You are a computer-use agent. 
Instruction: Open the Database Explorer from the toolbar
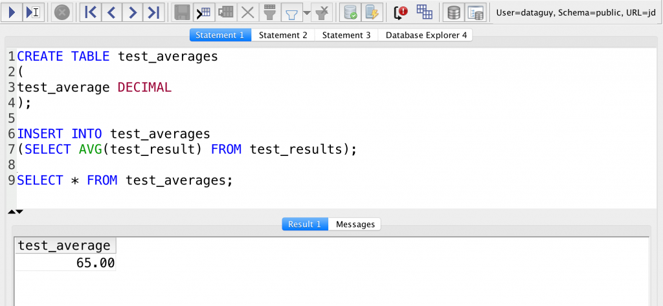click(455, 12)
